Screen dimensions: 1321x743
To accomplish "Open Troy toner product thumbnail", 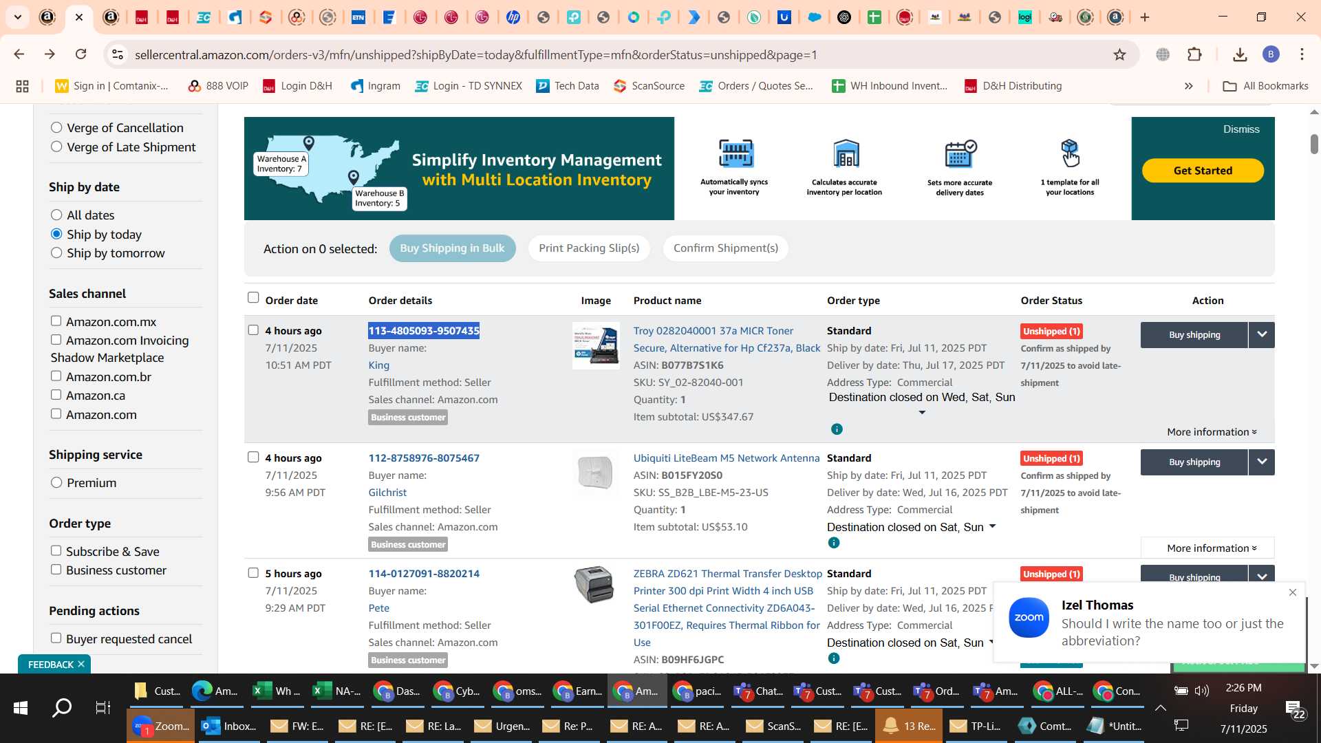I will (596, 345).
